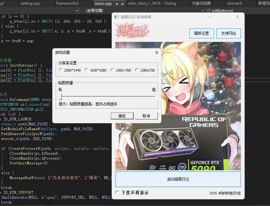Close the 游戏设置 dialog
Viewport: 270px width, 206px height.
156,53
